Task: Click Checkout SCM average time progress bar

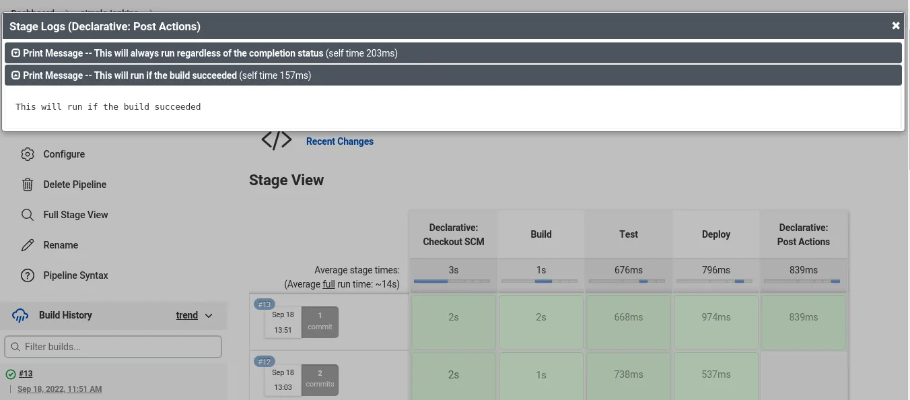Action: pyautogui.click(x=454, y=281)
